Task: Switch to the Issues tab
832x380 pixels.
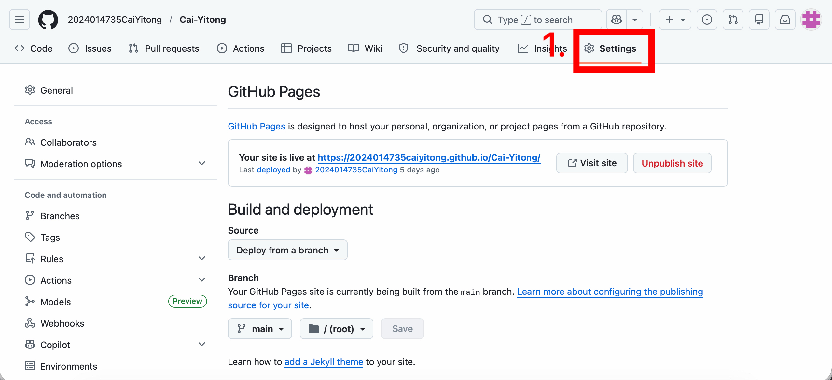Action: click(x=90, y=48)
